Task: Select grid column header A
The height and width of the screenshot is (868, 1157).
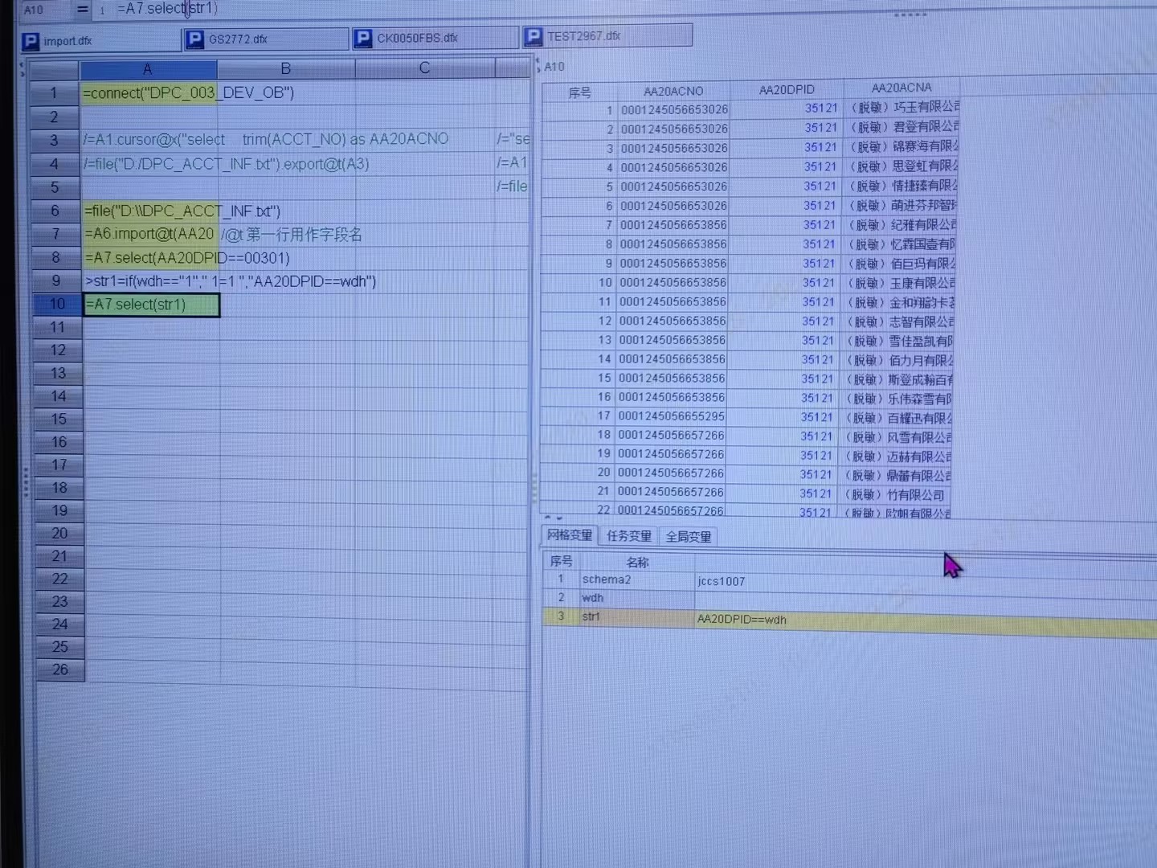Action: 148,69
